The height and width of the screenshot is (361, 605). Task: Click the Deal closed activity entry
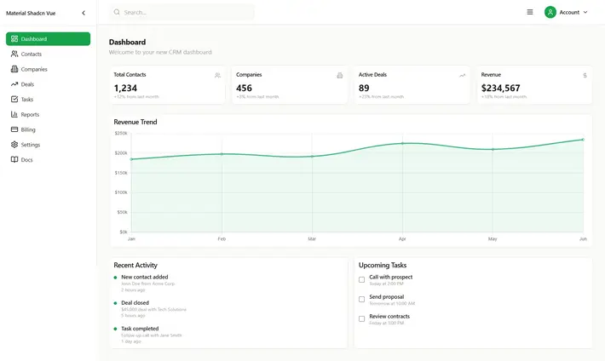pos(135,303)
